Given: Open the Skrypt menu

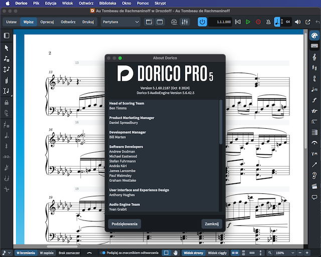Looking at the screenshot, I should [160, 4].
